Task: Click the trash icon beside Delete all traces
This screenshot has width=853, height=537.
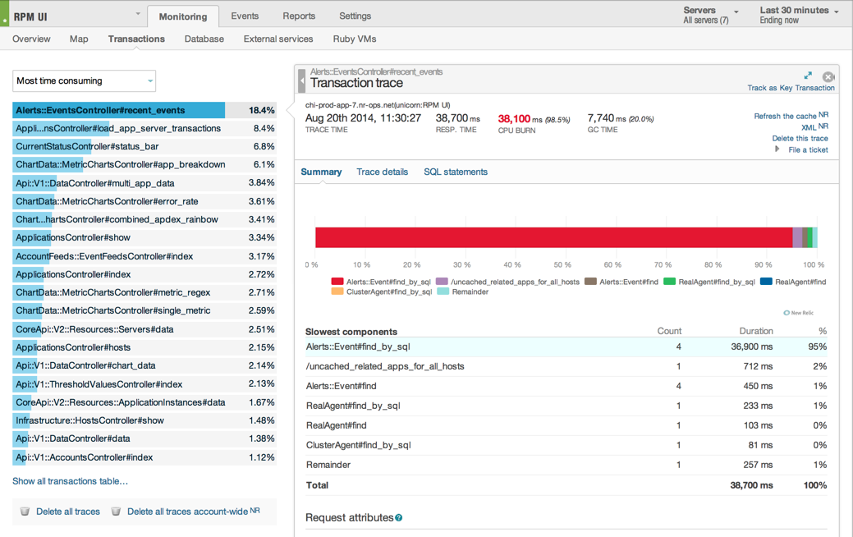Action: click(25, 512)
